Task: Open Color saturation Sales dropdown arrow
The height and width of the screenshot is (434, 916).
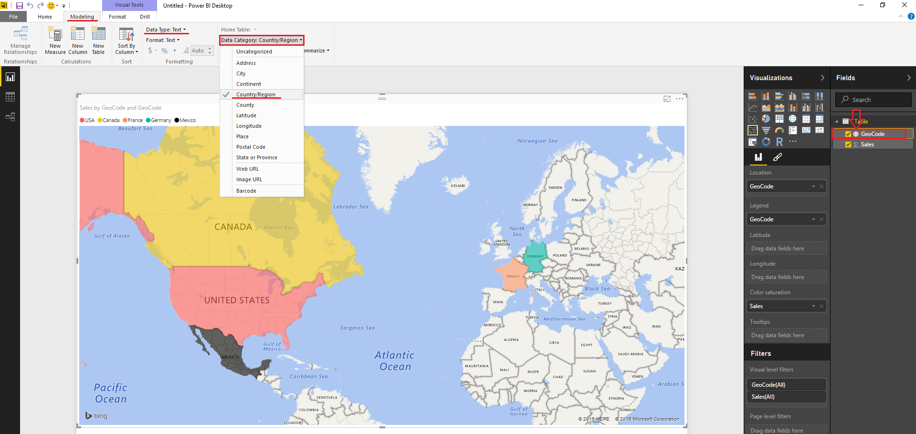Action: point(813,306)
